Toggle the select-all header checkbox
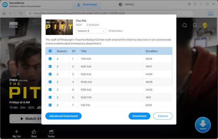The image size is (218, 139). pos(50,51)
